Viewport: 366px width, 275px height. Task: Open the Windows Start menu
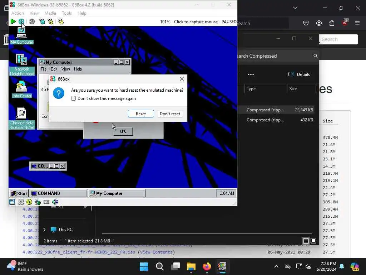144,266
